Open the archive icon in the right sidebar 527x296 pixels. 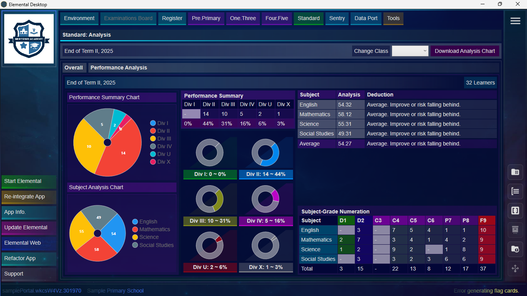515,230
